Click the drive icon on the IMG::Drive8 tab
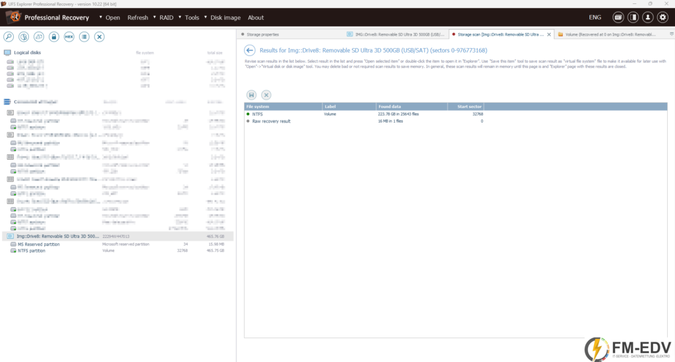This screenshot has width=675, height=362. tap(350, 34)
